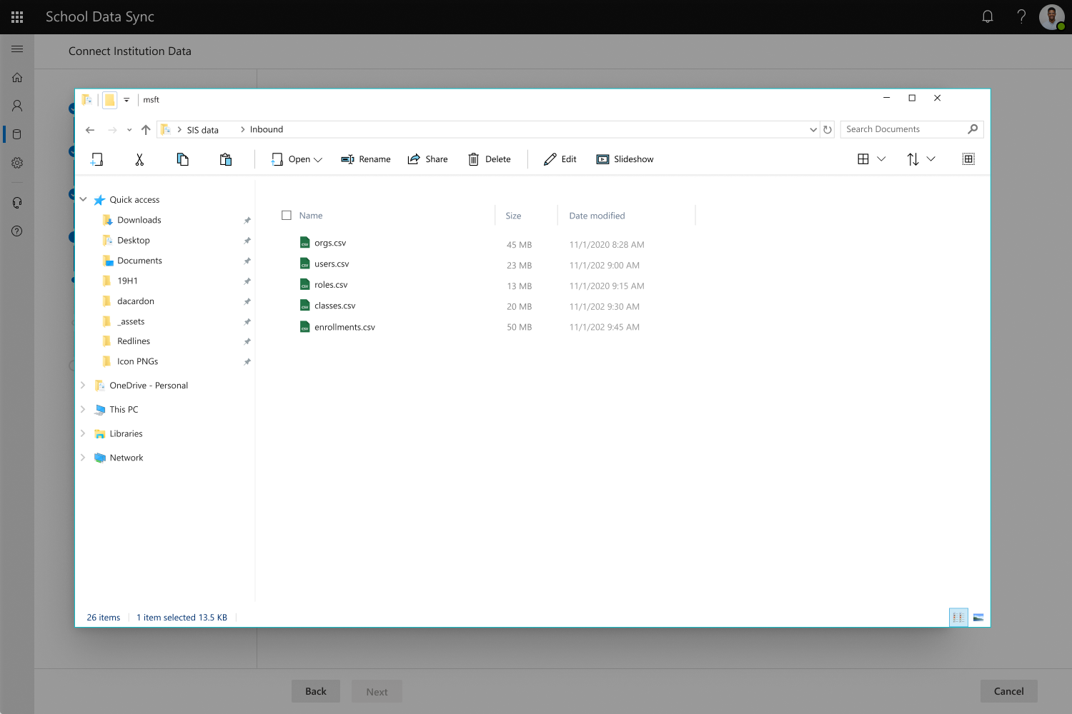
Task: Switch to large icons view in status bar
Action: (978, 618)
